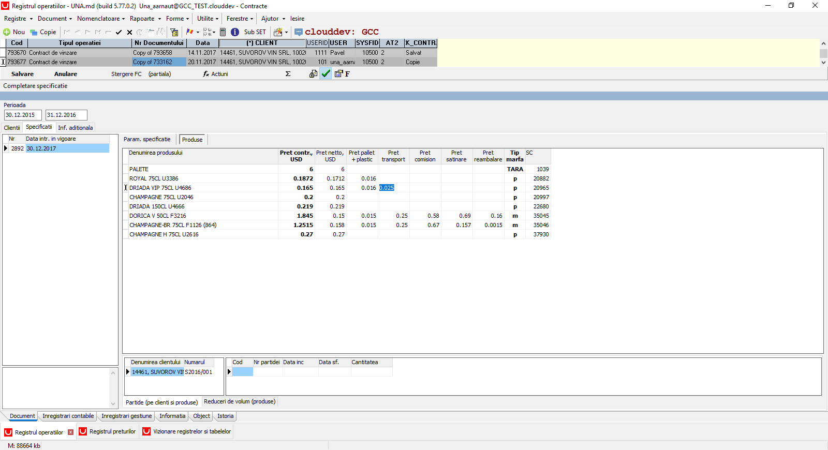
Task: Open the Inregistrari contabile tab
Action: [68, 416]
